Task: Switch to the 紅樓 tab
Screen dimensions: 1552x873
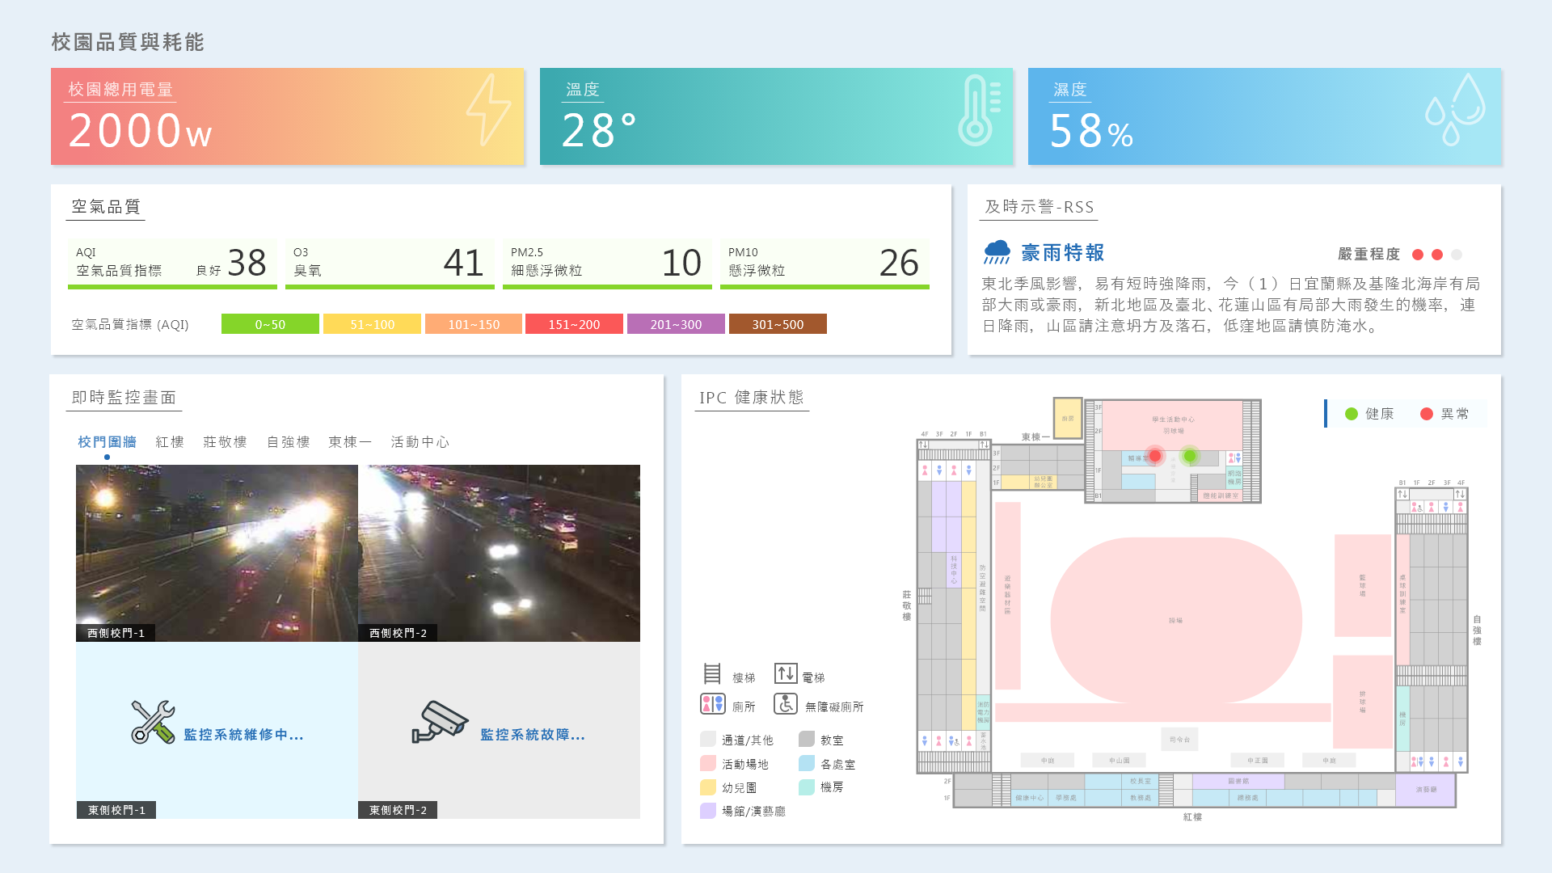Action: click(170, 442)
